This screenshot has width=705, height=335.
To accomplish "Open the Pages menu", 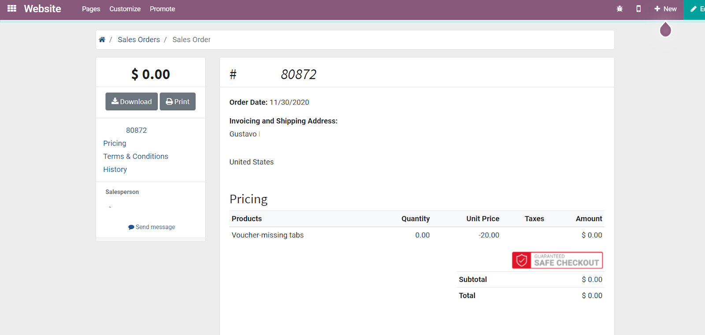I will (x=91, y=9).
